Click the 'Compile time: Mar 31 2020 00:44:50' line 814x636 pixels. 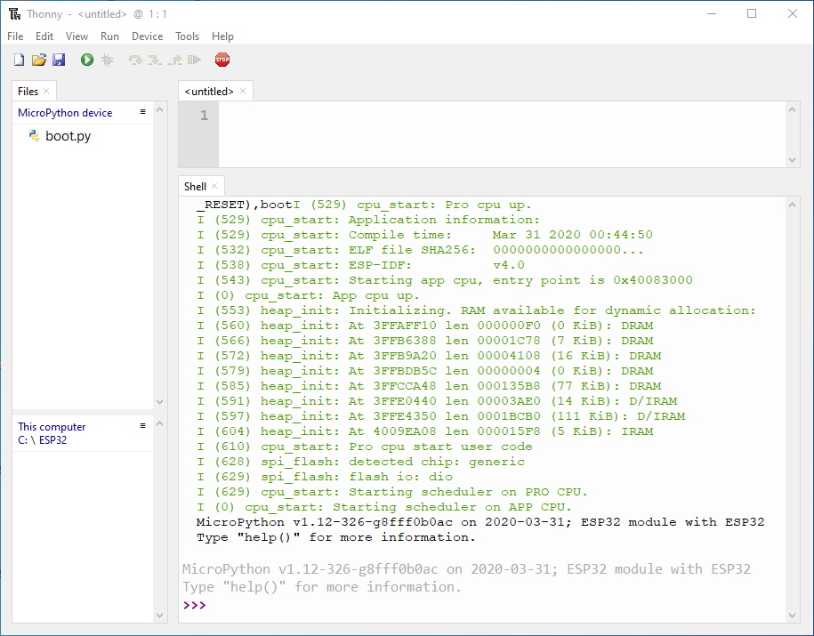[424, 235]
